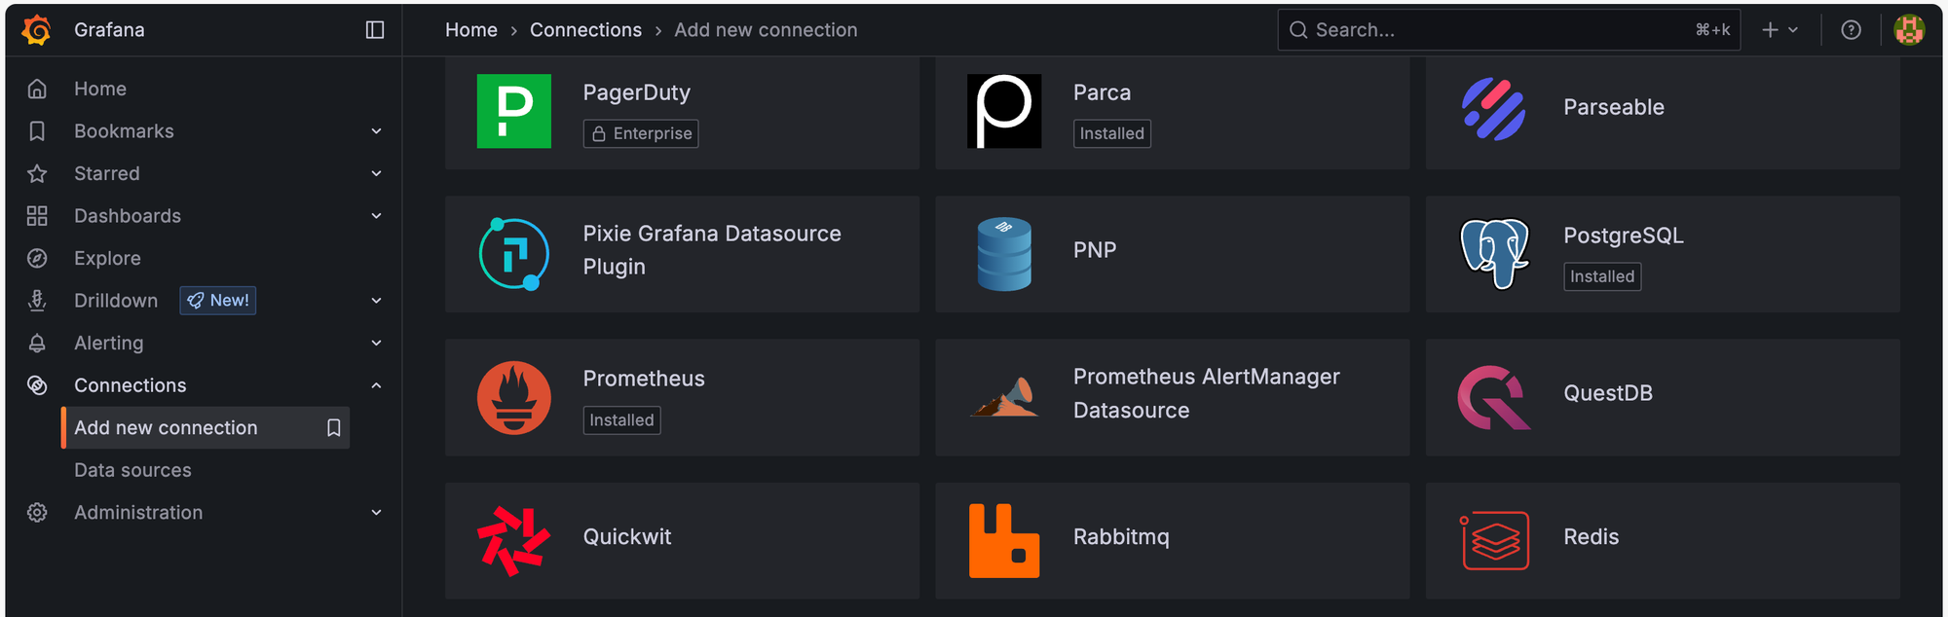The height and width of the screenshot is (617, 1948).
Task: Click the Grafana logo icon
Action: tap(37, 30)
